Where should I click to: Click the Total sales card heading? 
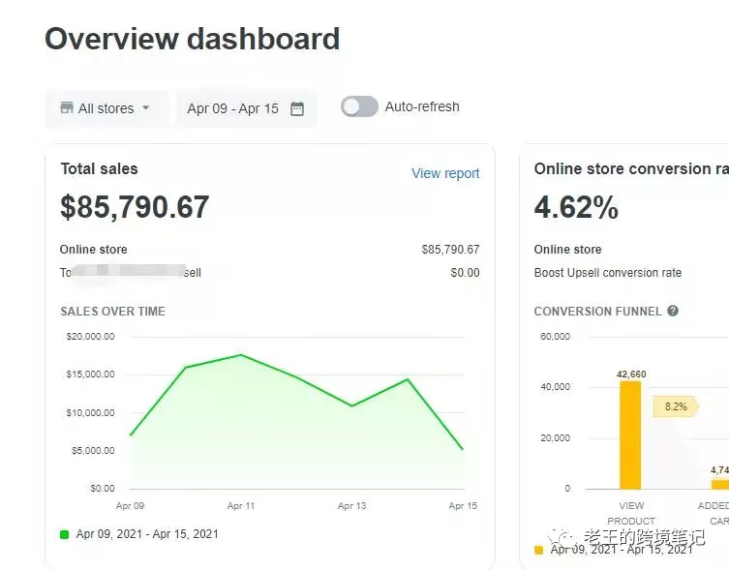[x=99, y=168]
